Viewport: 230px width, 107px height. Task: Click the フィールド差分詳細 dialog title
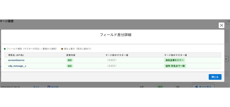[x=116, y=35]
